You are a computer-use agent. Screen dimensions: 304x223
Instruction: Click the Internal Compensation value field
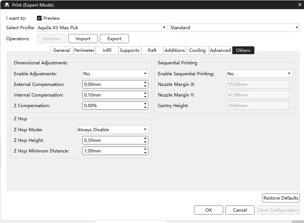coord(112,95)
